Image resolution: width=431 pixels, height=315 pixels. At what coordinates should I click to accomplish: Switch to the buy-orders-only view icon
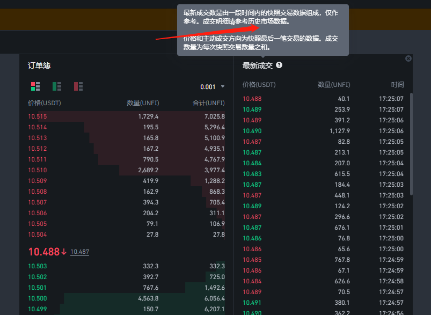(57, 86)
